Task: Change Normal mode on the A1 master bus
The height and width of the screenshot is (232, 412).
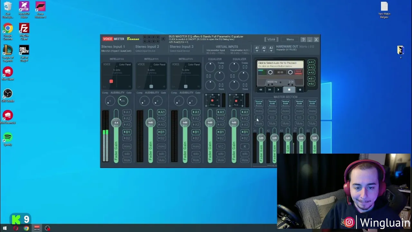Action: tap(259, 103)
